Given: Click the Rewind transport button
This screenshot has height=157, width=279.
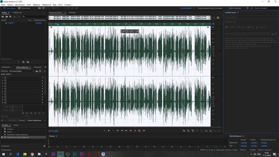Looking at the screenshot, I should tap(122, 131).
